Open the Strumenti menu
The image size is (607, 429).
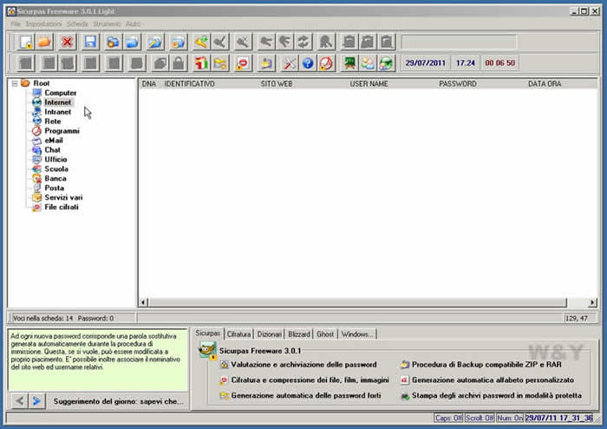coord(108,23)
